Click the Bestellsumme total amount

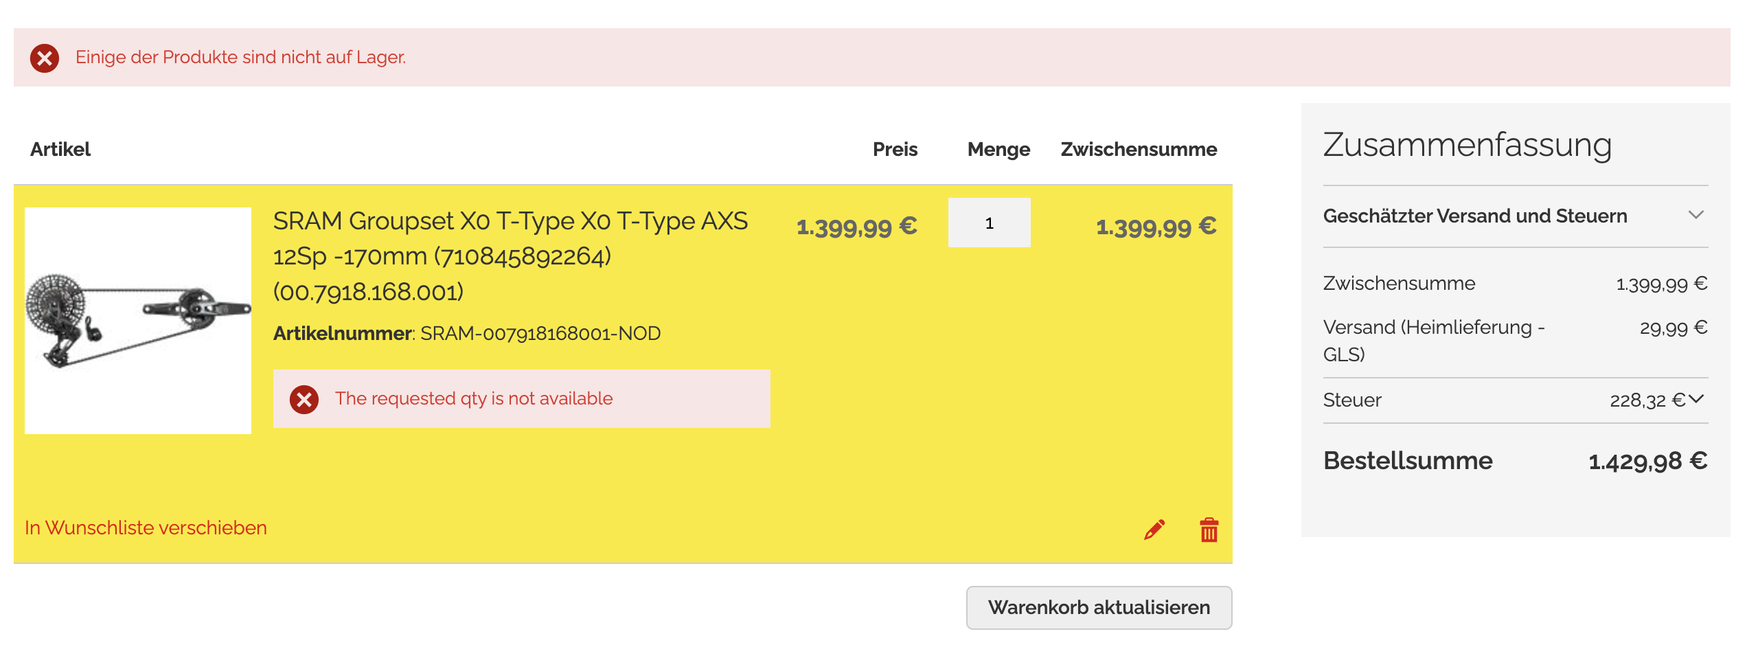click(x=1647, y=461)
